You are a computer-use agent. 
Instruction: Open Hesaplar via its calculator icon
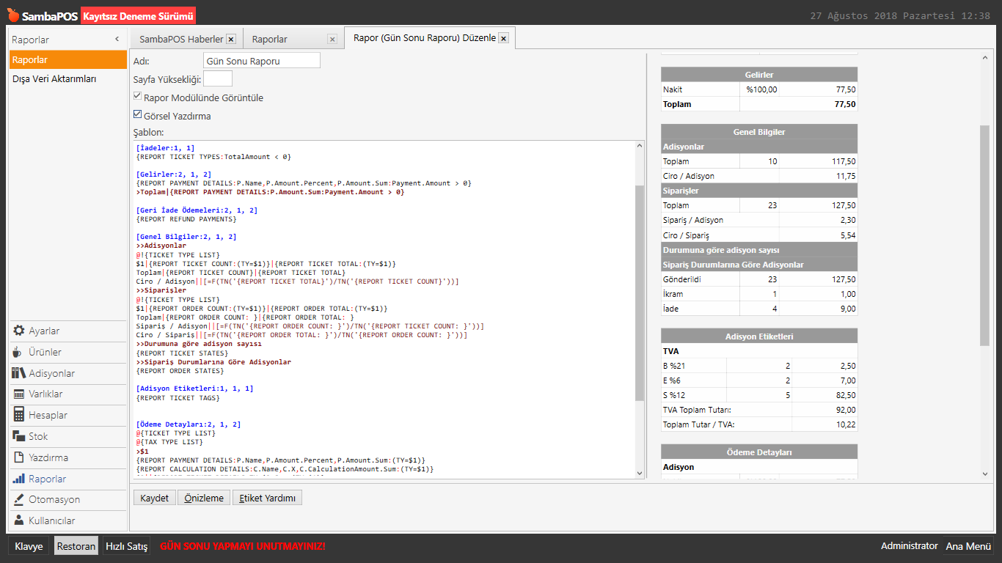[19, 415]
